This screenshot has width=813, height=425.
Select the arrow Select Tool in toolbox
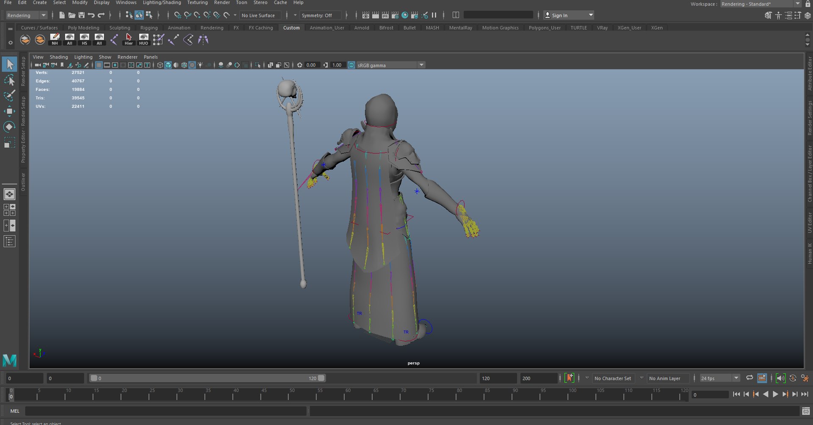coord(9,64)
